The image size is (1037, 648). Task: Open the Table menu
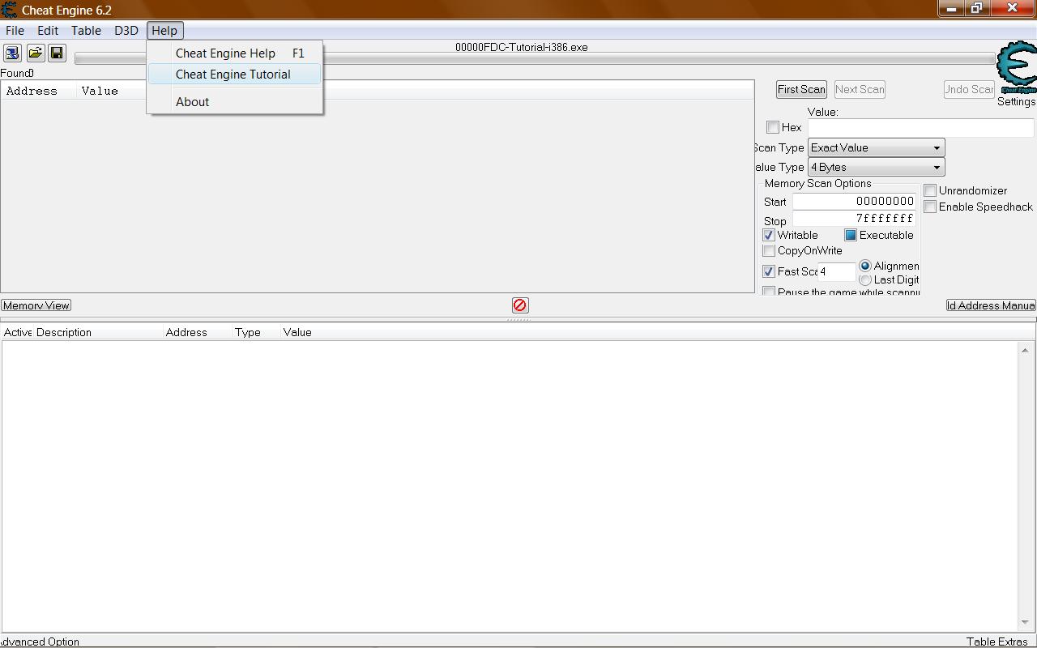pyautogui.click(x=86, y=30)
